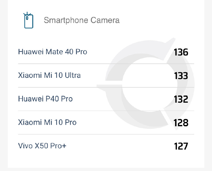Click the score 136
The image size is (212, 171).
tap(181, 52)
